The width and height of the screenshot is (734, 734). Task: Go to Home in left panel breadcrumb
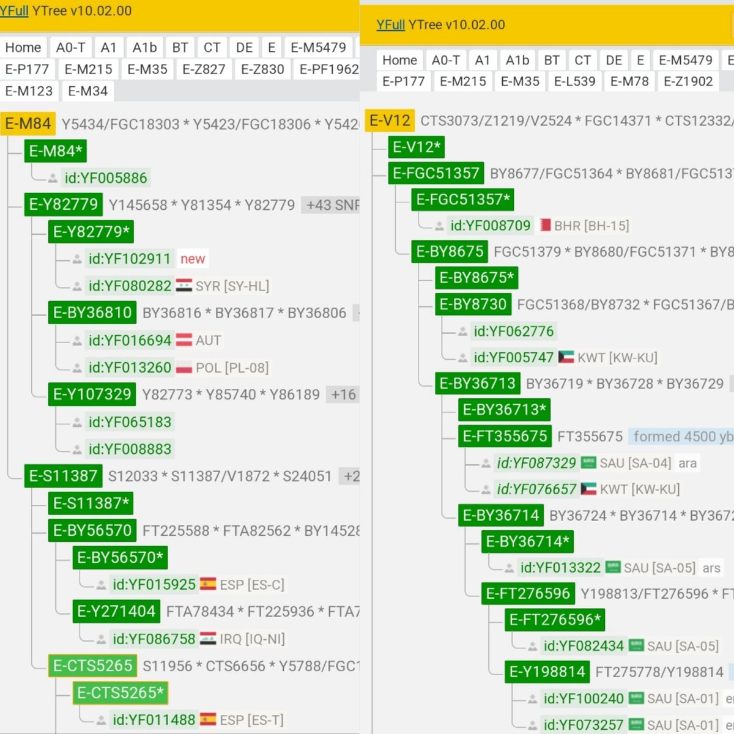pyautogui.click(x=23, y=48)
